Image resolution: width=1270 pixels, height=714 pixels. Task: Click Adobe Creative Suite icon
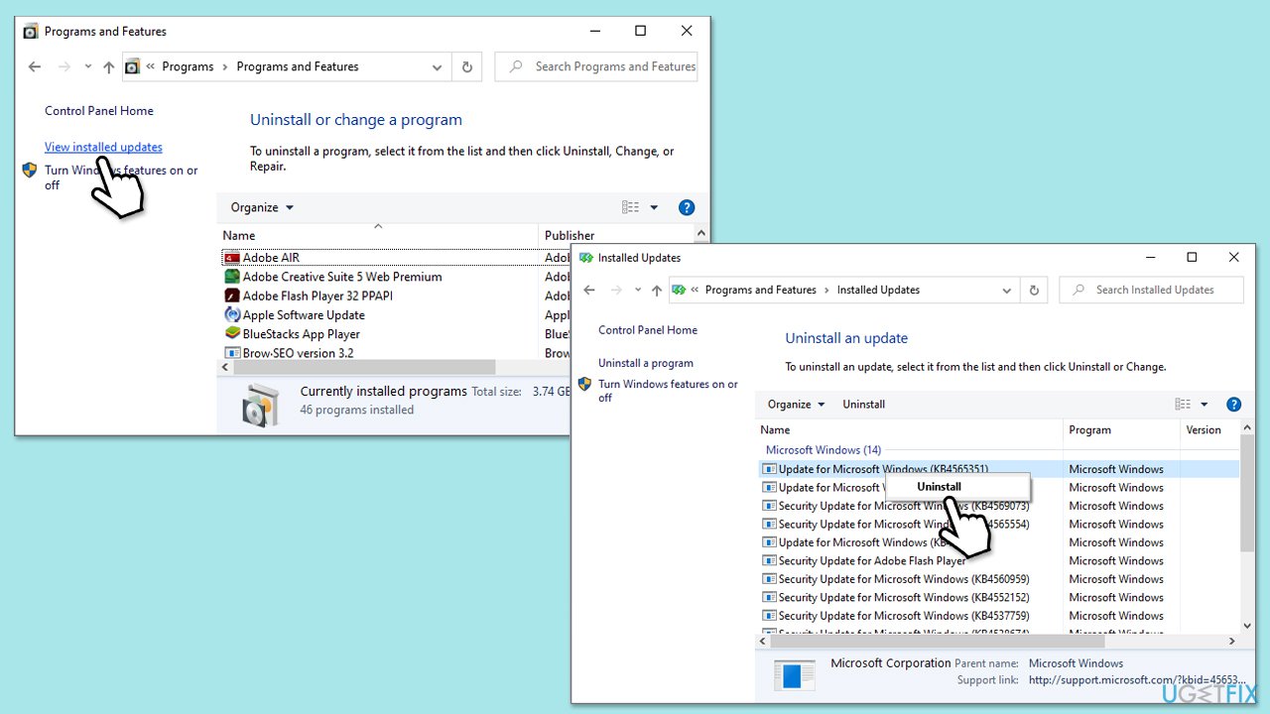pos(232,277)
